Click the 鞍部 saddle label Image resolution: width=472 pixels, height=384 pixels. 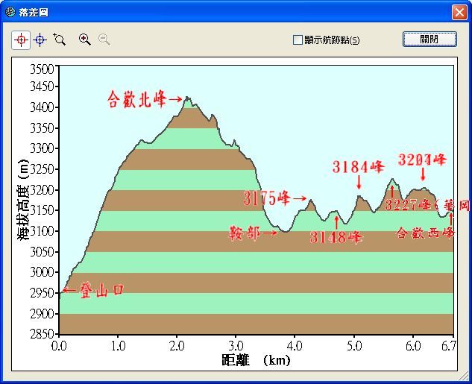tap(245, 233)
